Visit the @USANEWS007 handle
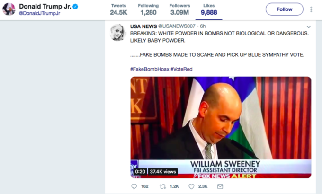Screen dimensions: 322x194 pyautogui.click(x=177, y=26)
